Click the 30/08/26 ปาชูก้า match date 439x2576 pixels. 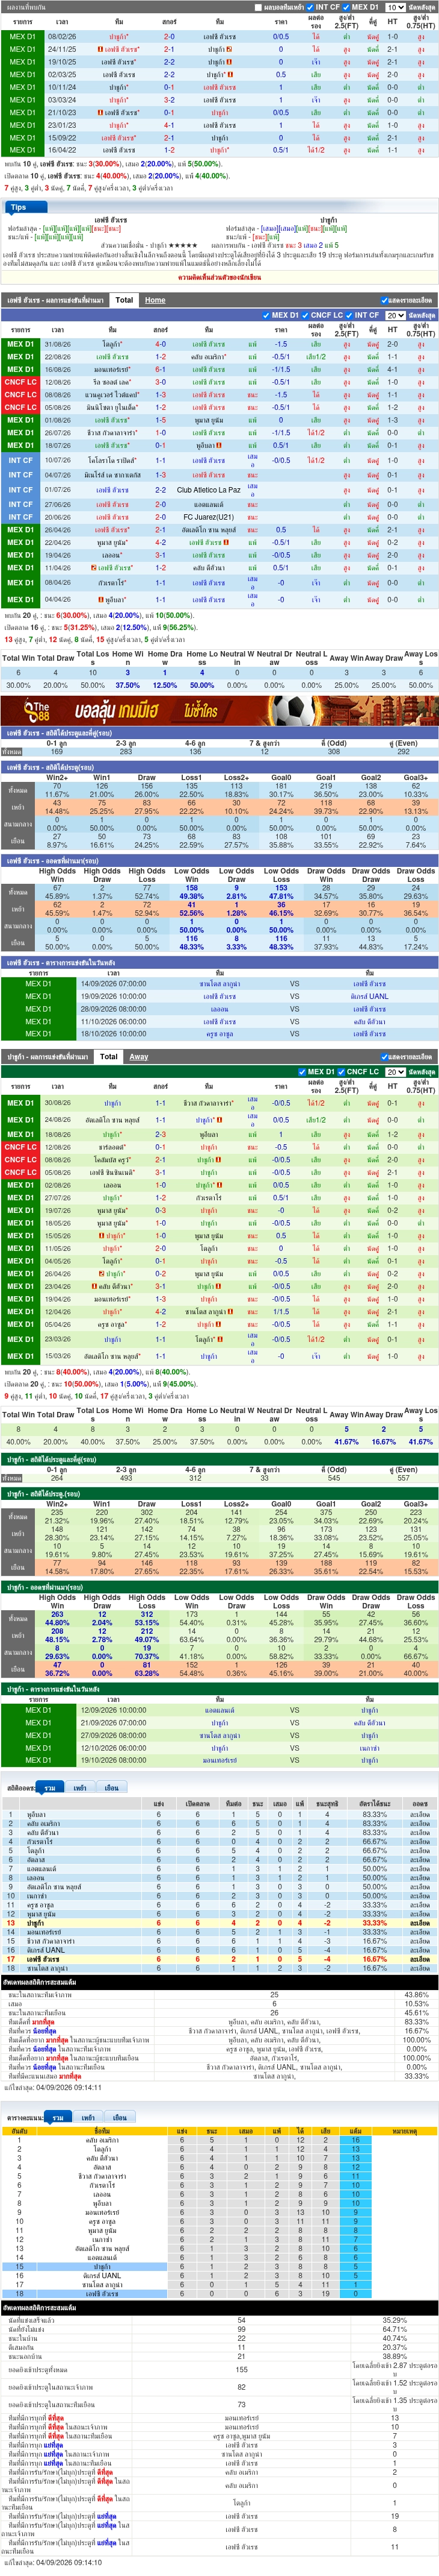(x=58, y=1103)
